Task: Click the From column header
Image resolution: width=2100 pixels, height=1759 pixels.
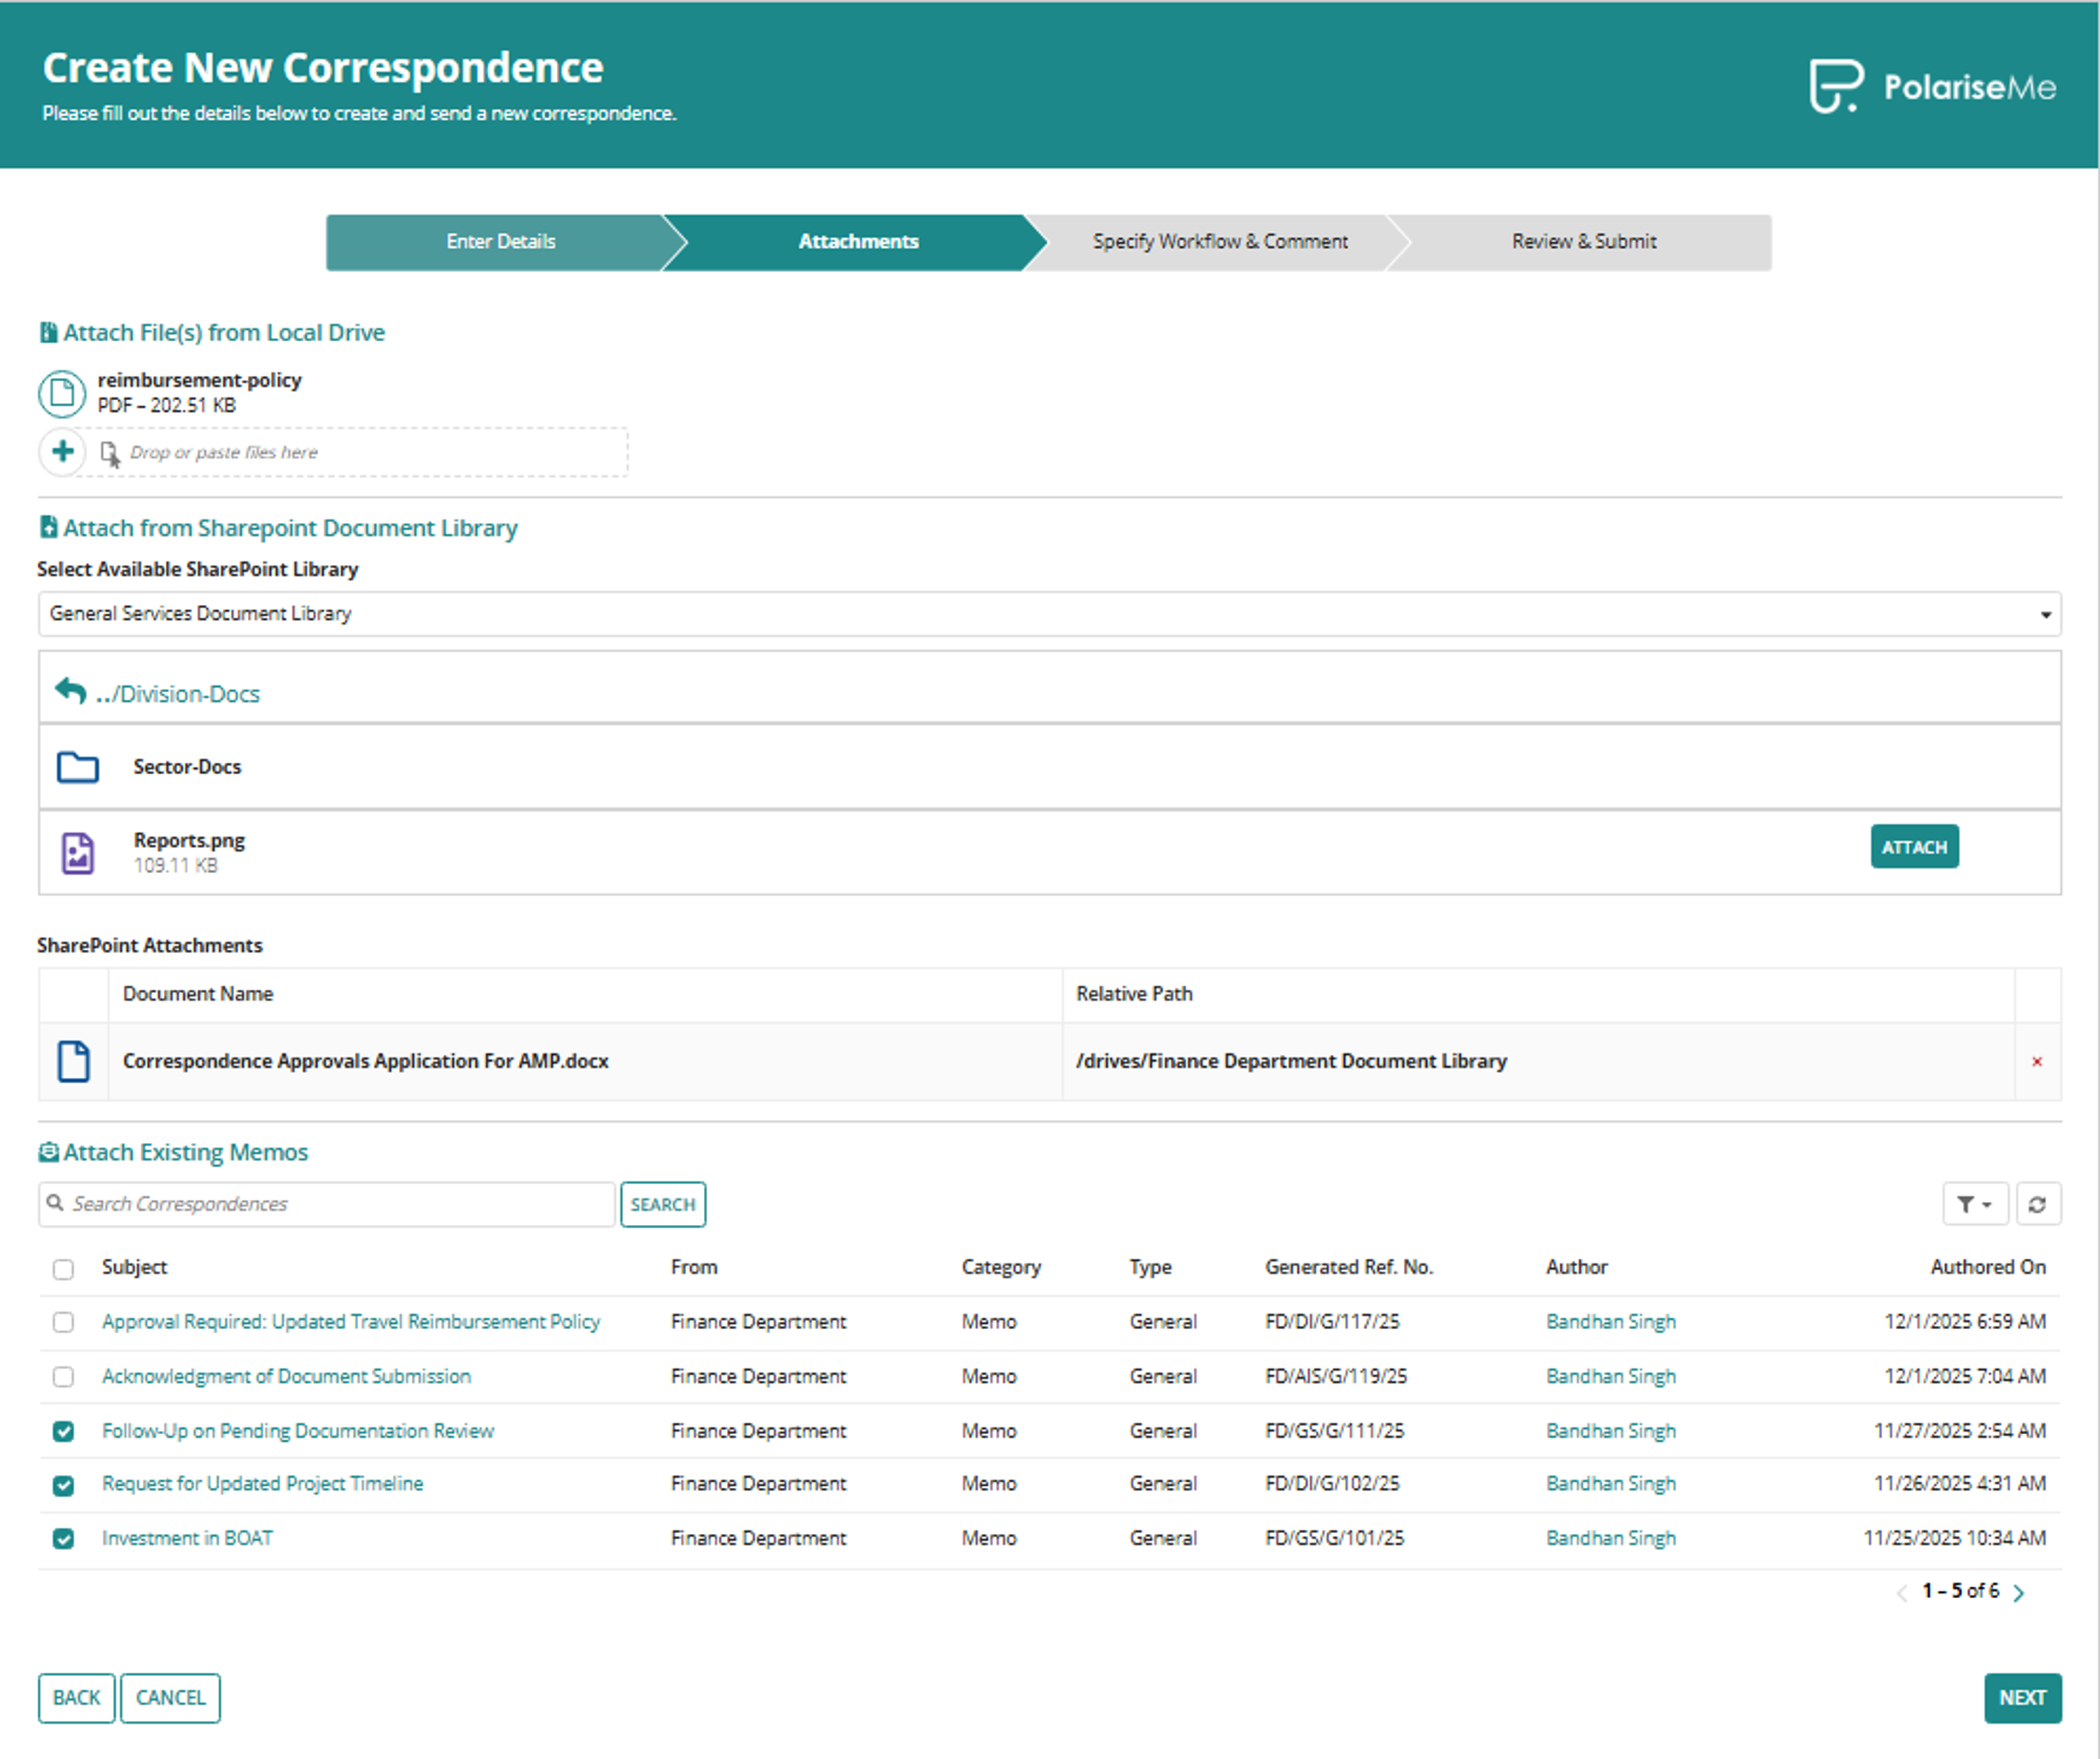Action: coord(694,1267)
